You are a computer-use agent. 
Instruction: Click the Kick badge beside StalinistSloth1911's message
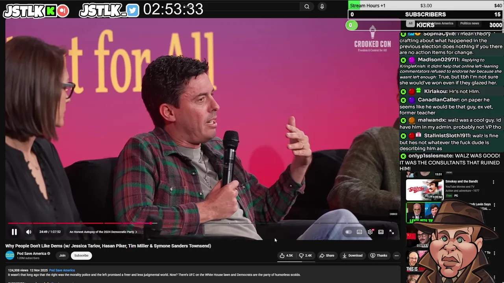[x=403, y=136]
